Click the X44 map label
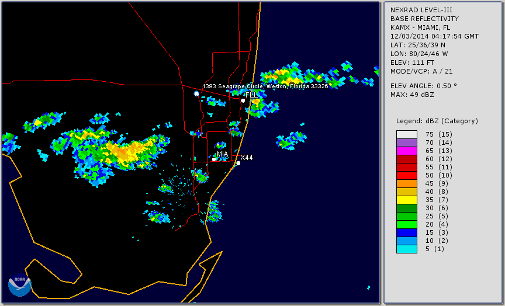The width and height of the screenshot is (505, 306). [x=247, y=157]
